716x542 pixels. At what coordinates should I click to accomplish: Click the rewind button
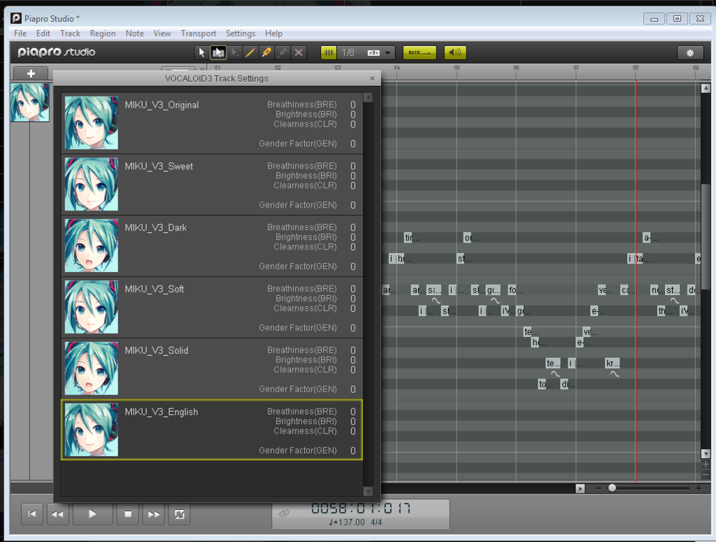pos(57,514)
